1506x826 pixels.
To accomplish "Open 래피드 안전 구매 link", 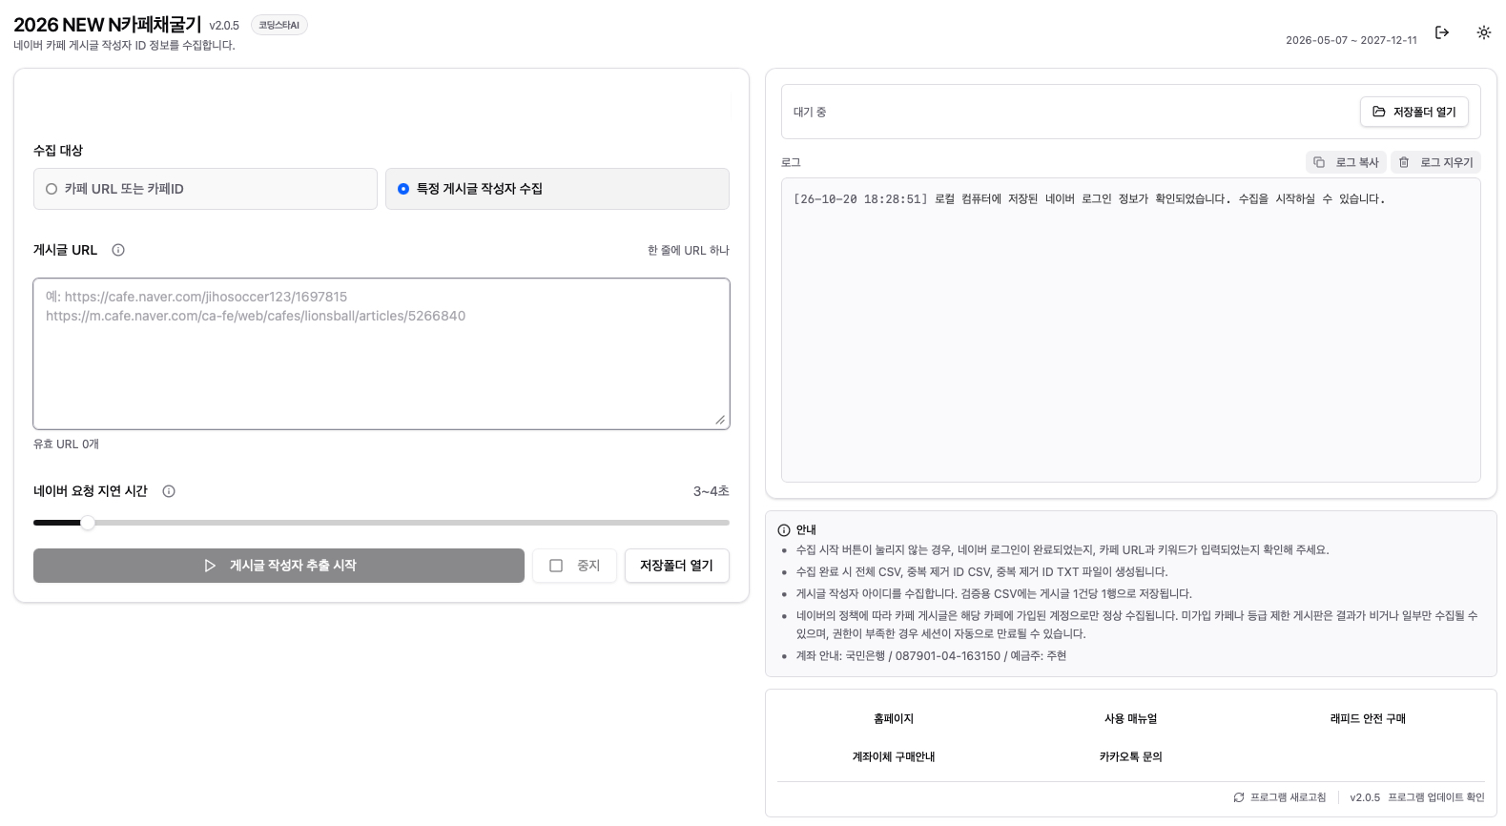I will pyautogui.click(x=1368, y=719).
